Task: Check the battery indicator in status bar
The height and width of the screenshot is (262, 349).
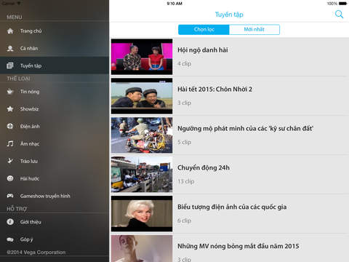Action: 342,4
